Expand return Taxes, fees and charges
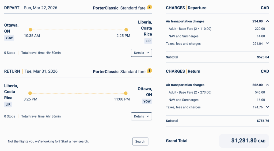This screenshot has width=274, height=151. coord(267,107)
